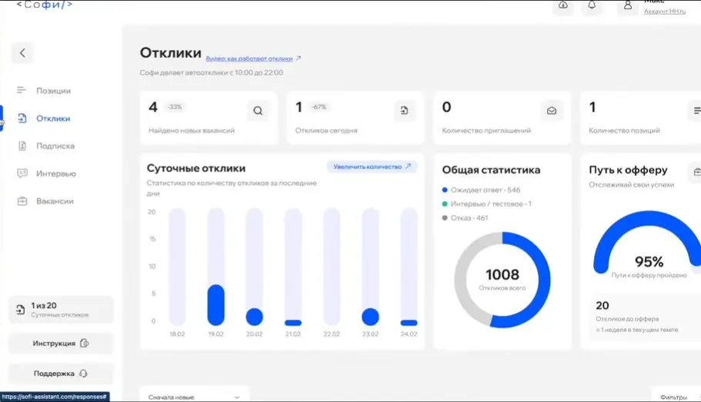Image resolution: width=701 pixels, height=402 pixels.
Task: Click list icon on Количество позиций card
Action: click(696, 111)
